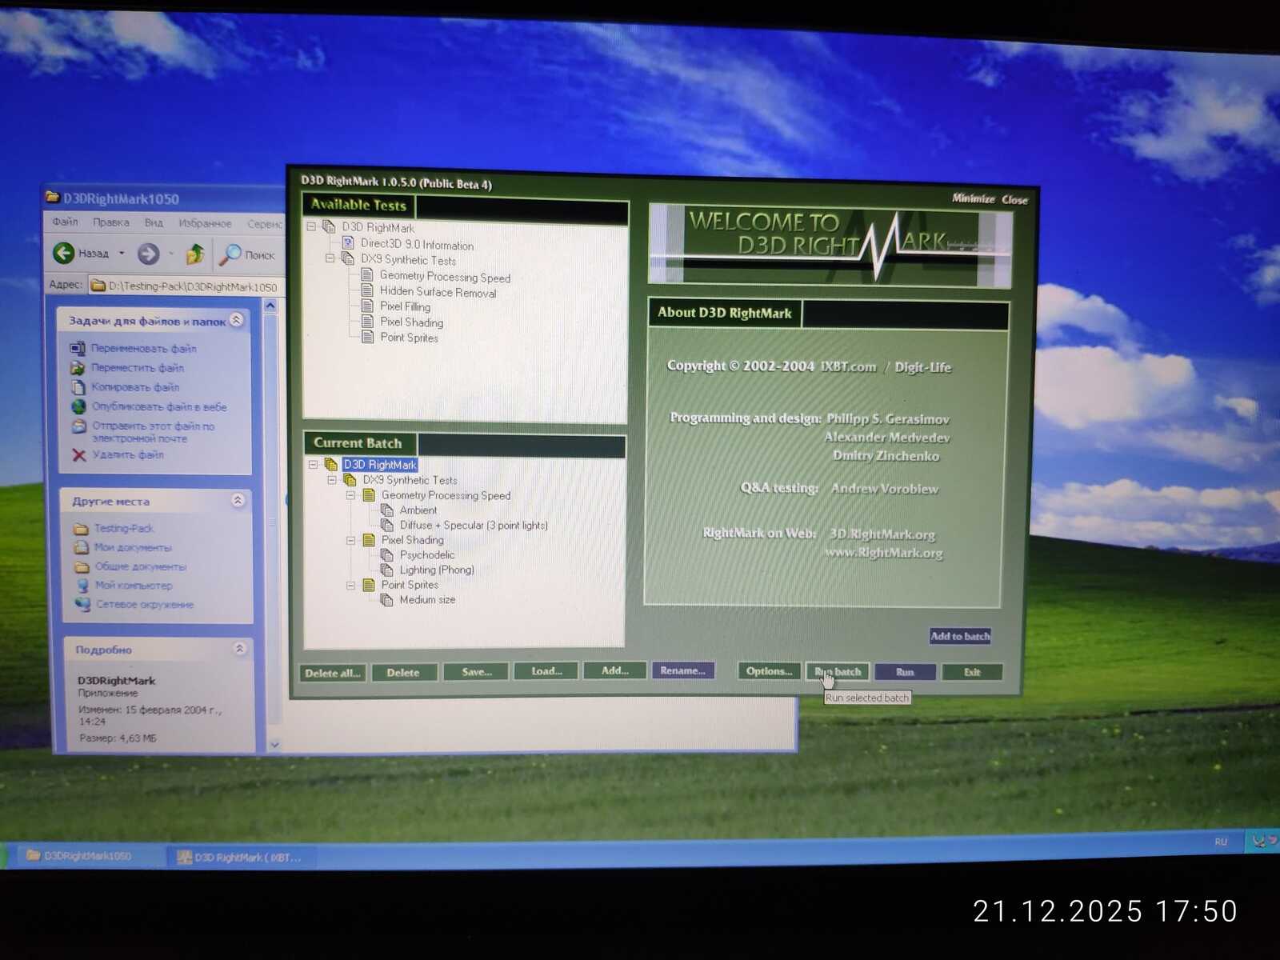Image resolution: width=1280 pixels, height=960 pixels.
Task: Click the Delete button next to Delete all
Action: [x=403, y=673]
